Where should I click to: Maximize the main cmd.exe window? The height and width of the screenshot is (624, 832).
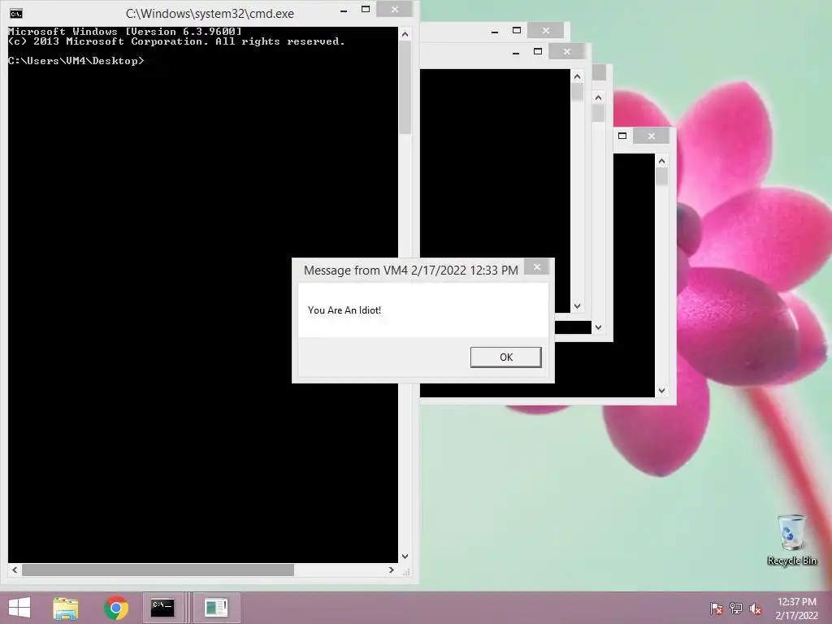[x=365, y=9]
